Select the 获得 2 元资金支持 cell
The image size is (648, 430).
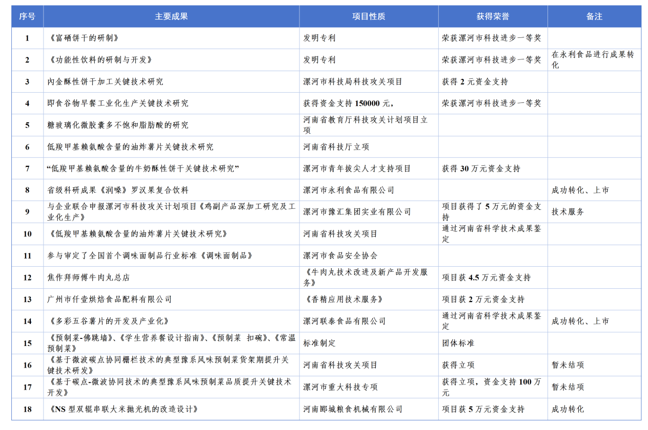click(475, 82)
